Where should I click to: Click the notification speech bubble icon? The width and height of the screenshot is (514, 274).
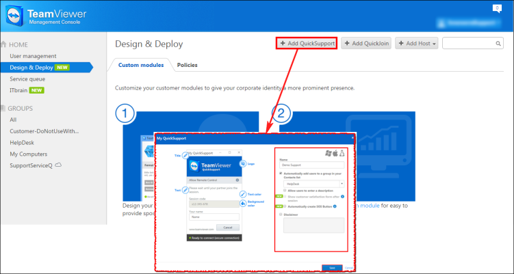point(497,8)
